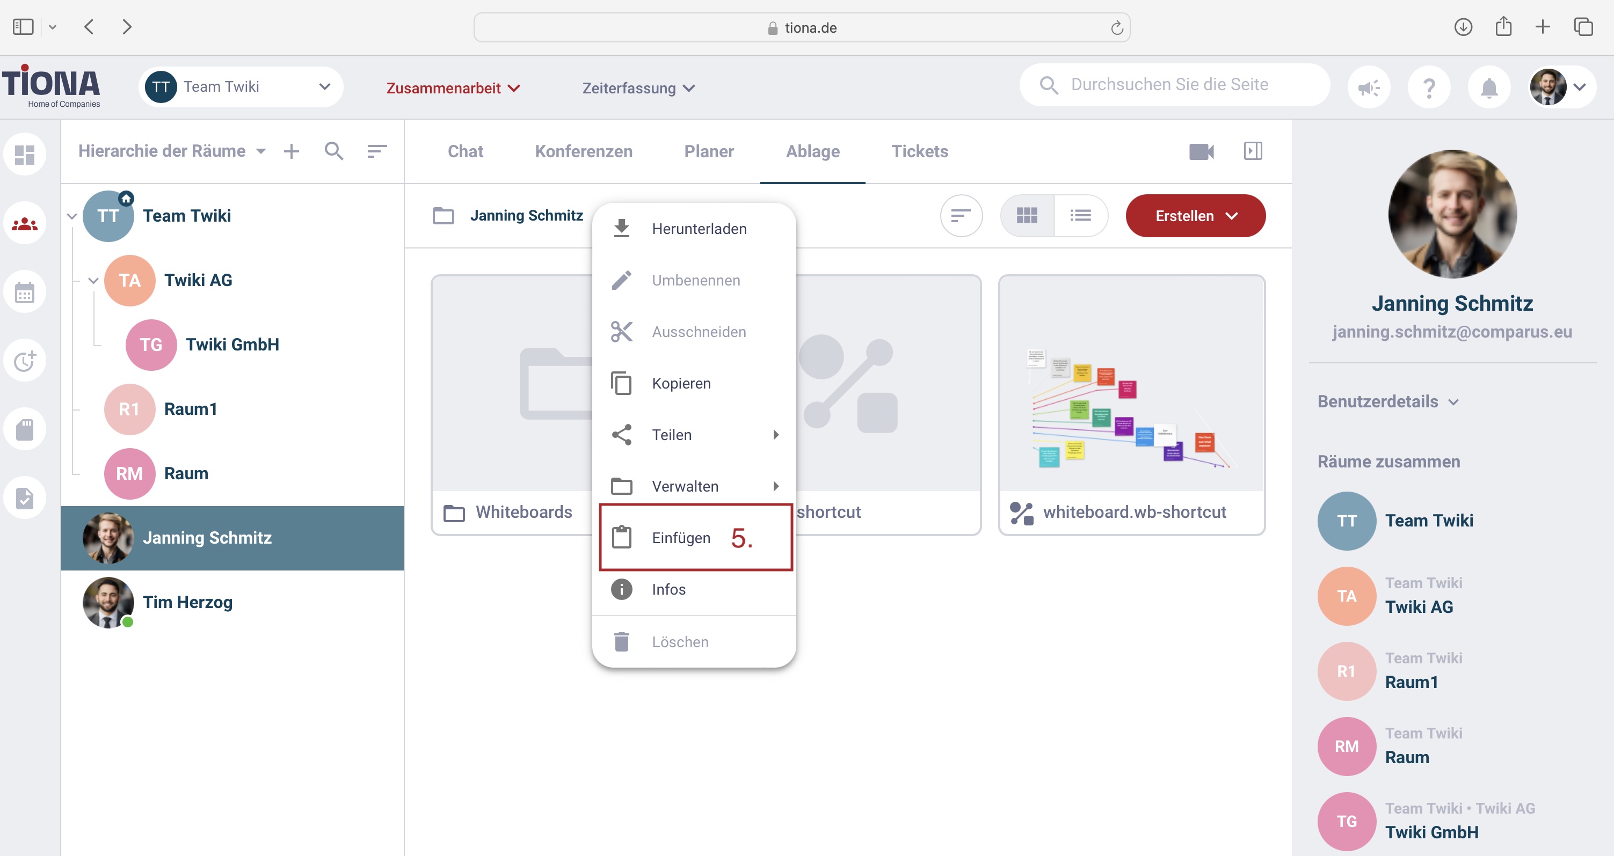1614x856 pixels.
Task: Switch to the Chat tab
Action: click(x=465, y=151)
